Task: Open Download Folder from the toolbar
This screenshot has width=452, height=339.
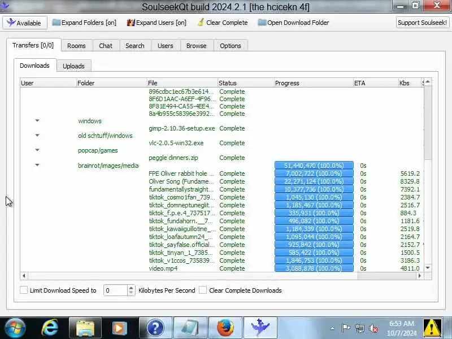Action: tap(293, 23)
